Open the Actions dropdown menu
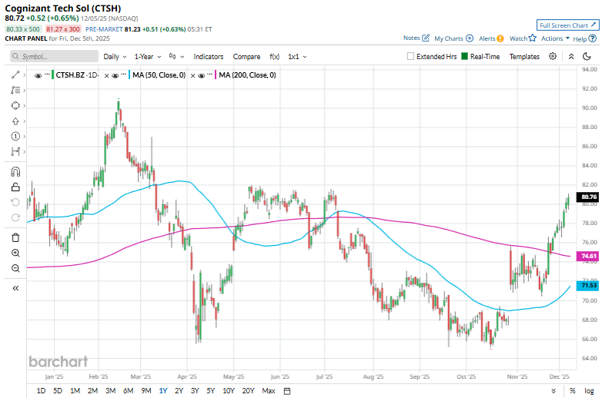Screen dimensions: 602x401 click(x=555, y=38)
